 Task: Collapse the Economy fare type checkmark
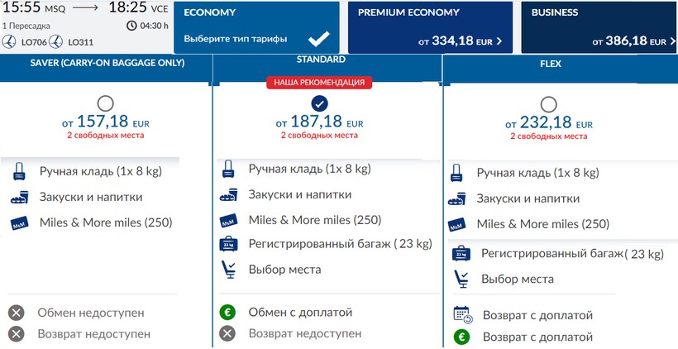pyautogui.click(x=318, y=39)
